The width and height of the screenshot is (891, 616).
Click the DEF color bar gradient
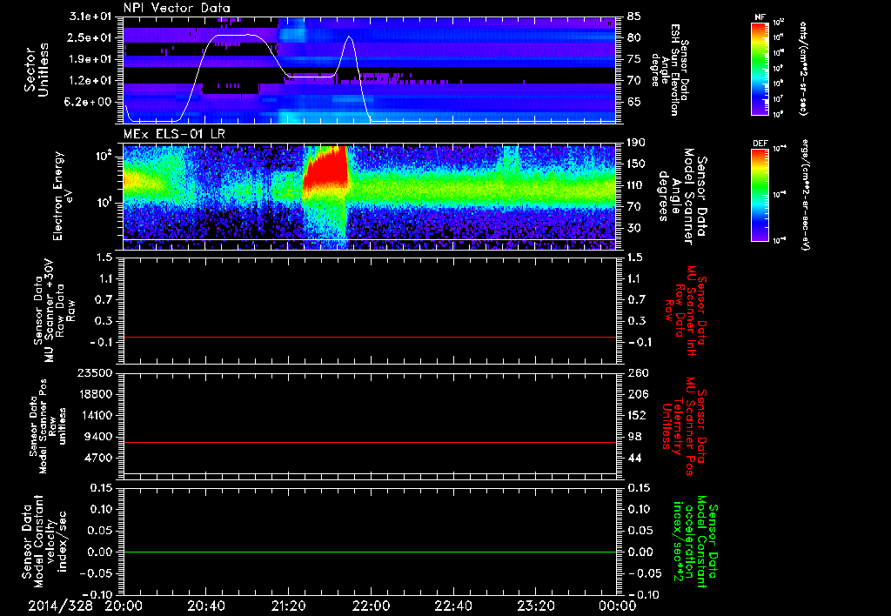pyautogui.click(x=760, y=195)
